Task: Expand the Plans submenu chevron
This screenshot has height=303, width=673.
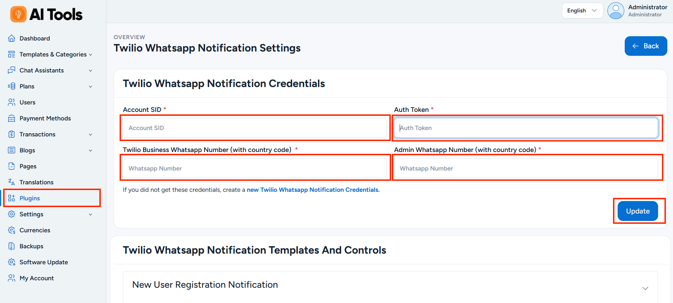Action: click(x=91, y=87)
